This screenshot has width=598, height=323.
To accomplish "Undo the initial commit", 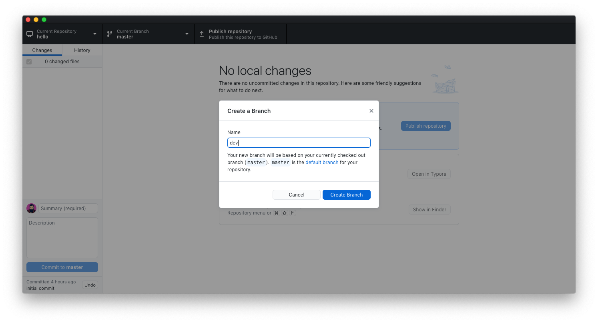I will (90, 285).
